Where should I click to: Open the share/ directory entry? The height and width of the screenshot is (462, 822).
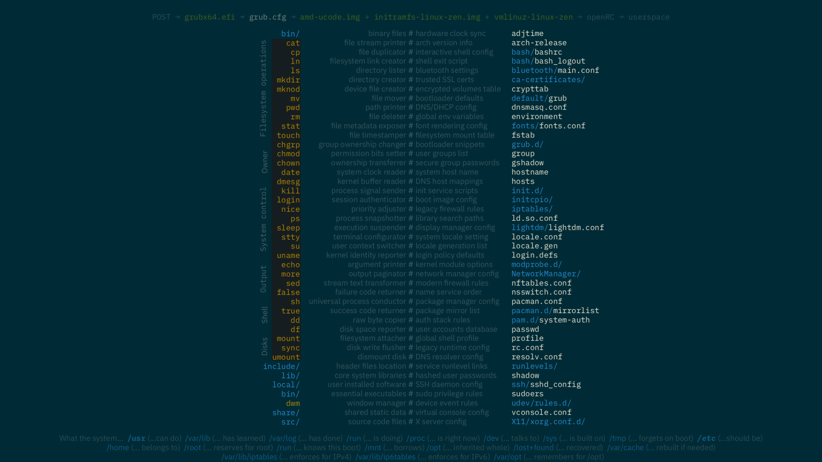(x=286, y=412)
